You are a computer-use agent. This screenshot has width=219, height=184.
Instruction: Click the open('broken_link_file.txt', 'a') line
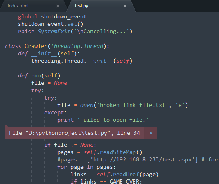click(x=123, y=105)
